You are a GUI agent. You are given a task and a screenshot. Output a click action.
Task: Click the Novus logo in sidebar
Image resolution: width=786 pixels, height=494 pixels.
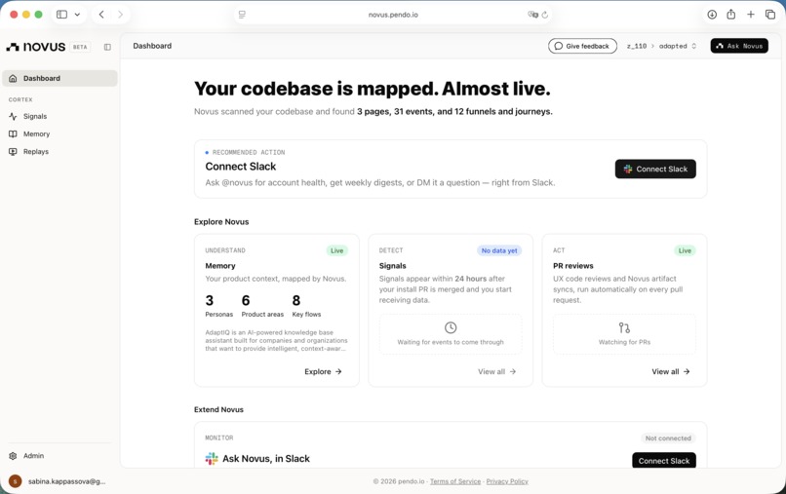pos(35,47)
